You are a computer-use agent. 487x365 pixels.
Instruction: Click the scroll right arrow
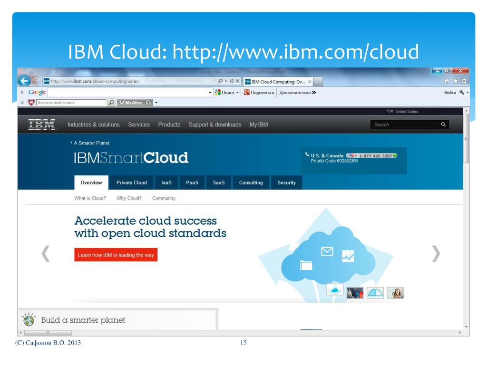[460, 333]
